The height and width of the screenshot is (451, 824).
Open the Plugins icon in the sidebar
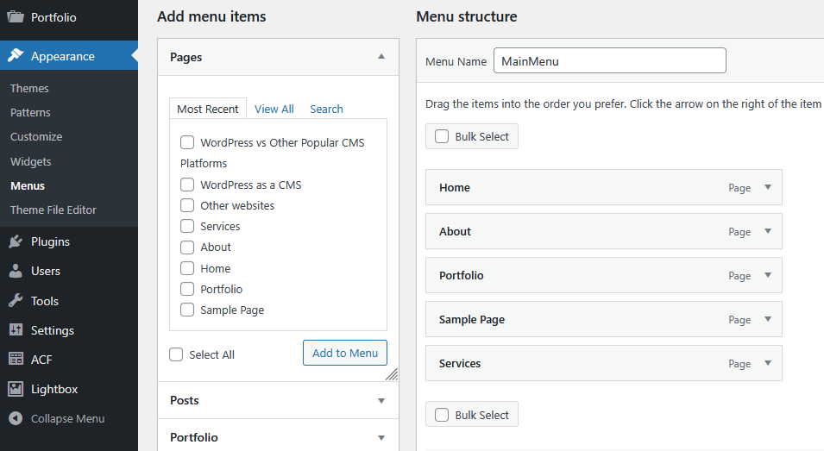pos(16,241)
